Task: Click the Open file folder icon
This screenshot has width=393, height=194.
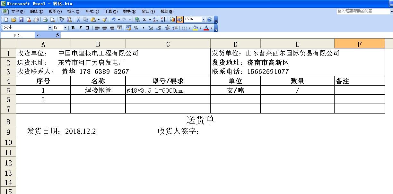Action: [14, 20]
